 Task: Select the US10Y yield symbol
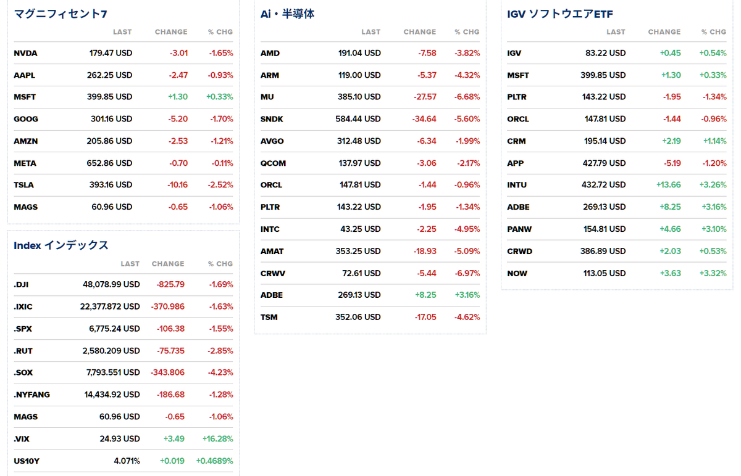coord(27,461)
